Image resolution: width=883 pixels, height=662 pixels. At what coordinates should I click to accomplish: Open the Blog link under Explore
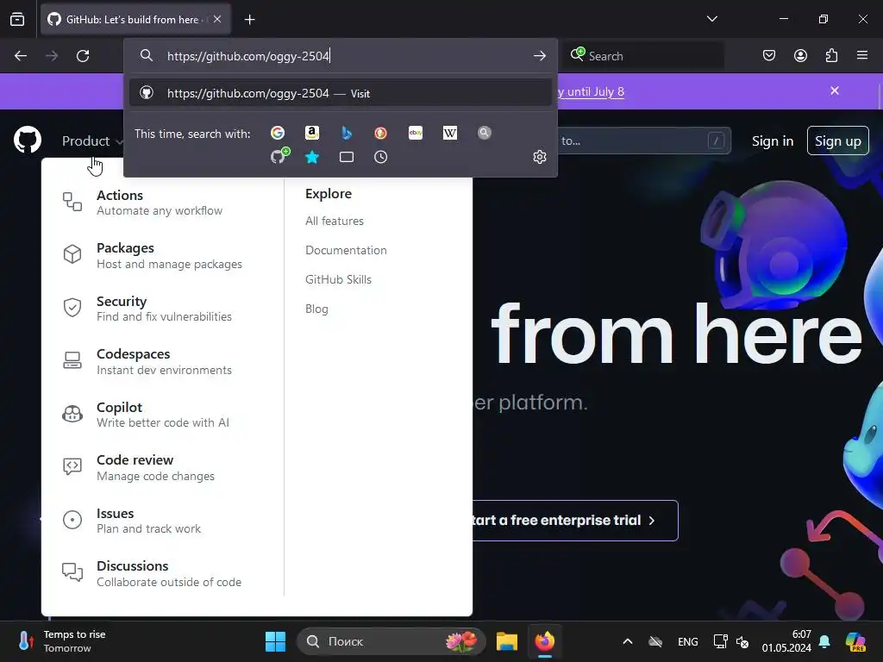[316, 309]
